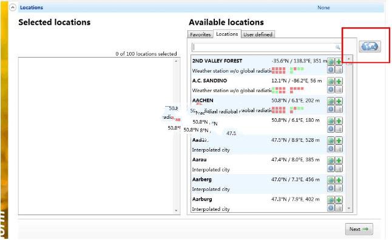Add 2ND VALLEY FOREST with green plus

click(339, 61)
